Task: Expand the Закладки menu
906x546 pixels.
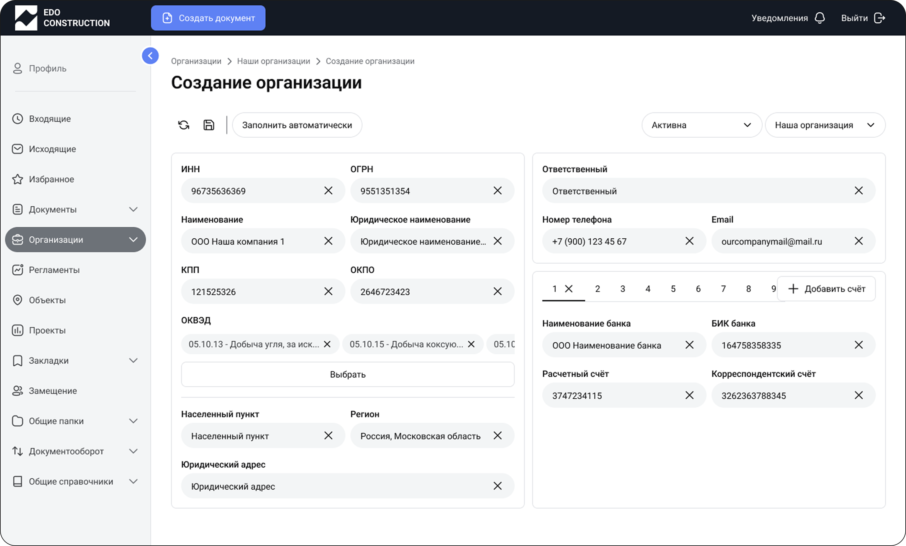Action: [x=133, y=360]
